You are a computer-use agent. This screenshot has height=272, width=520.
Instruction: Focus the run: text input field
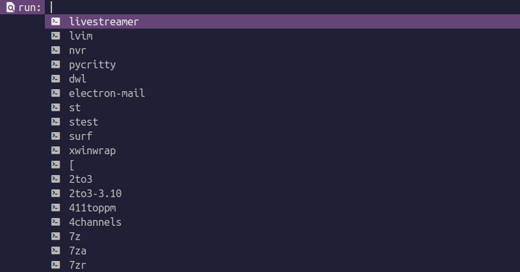(x=282, y=7)
